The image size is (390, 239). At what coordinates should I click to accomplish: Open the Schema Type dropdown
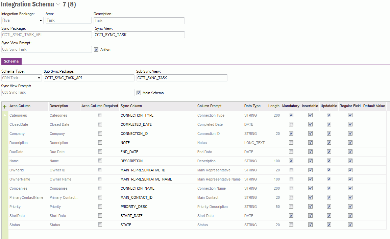[39, 78]
